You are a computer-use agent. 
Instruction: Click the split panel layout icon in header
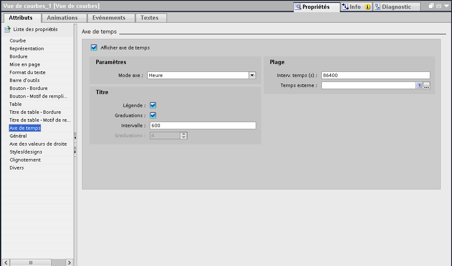(x=439, y=6)
